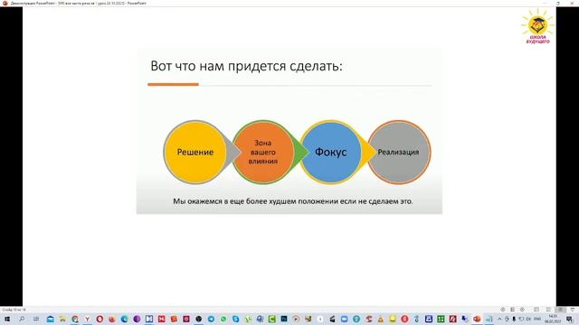Click the Зона вашего влияния circle
This screenshot has height=325, width=579.
pyautogui.click(x=263, y=153)
